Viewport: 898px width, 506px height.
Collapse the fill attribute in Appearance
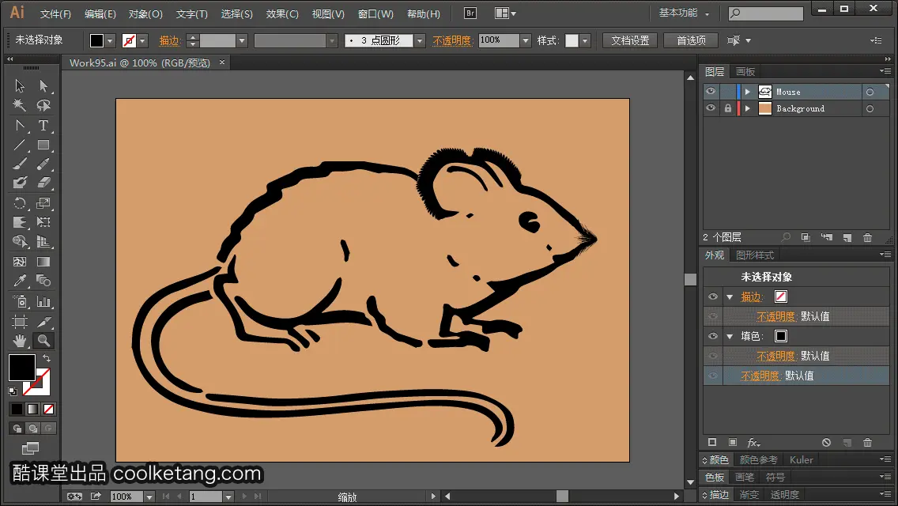pyautogui.click(x=730, y=336)
